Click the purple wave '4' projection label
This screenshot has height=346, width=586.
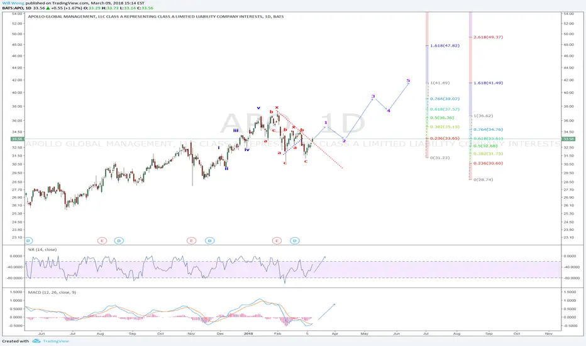click(389, 111)
